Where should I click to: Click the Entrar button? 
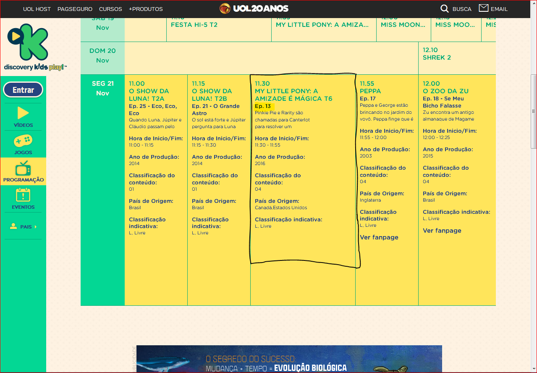point(23,90)
